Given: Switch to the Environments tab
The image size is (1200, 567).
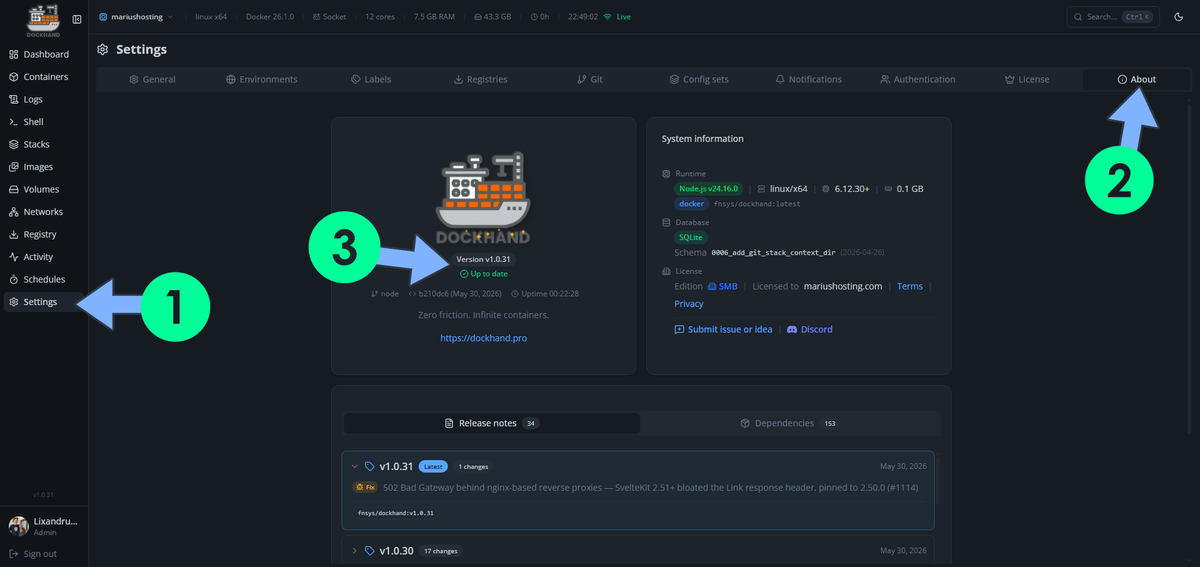Looking at the screenshot, I should 262,79.
